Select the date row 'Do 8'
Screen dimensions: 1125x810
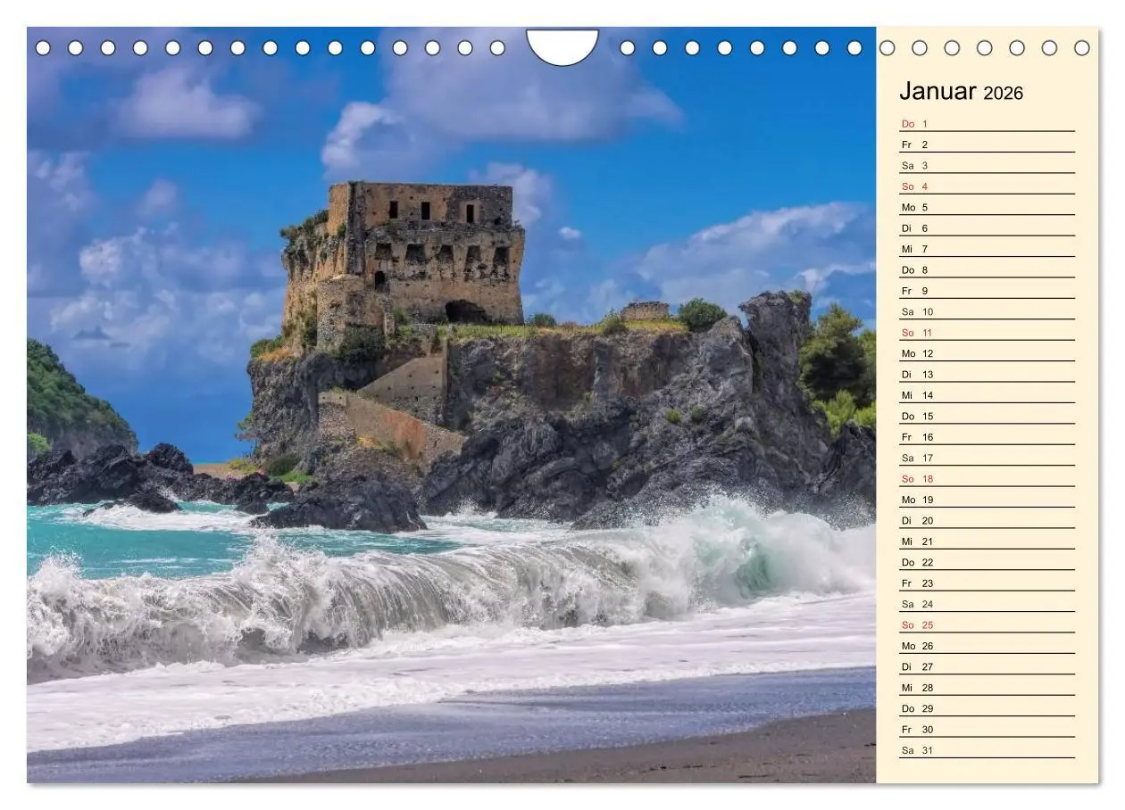pyautogui.click(x=987, y=269)
